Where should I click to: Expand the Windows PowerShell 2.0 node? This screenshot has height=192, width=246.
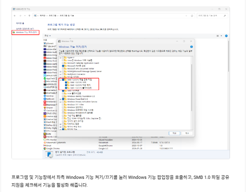pos(60,99)
